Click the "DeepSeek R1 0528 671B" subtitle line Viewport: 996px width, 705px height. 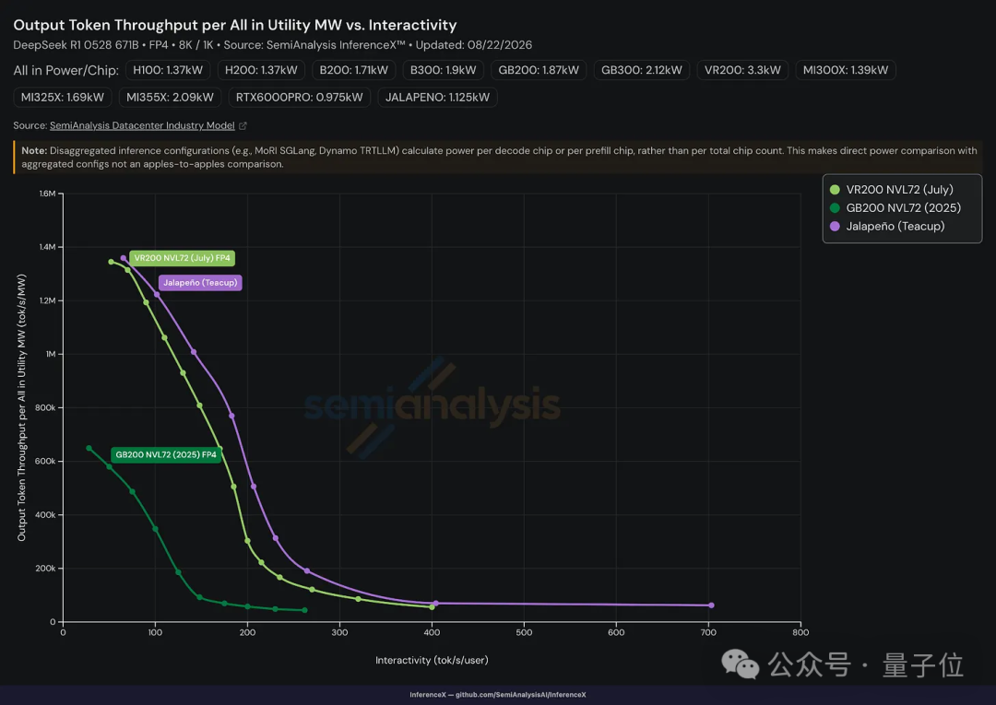point(272,45)
